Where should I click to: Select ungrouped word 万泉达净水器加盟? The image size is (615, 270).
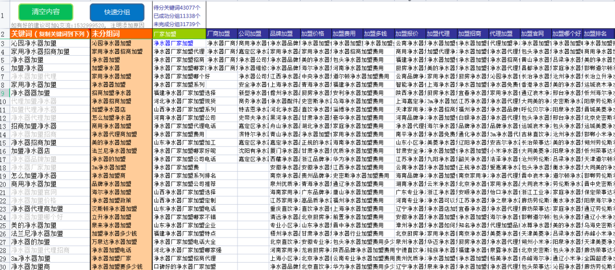(x=121, y=242)
